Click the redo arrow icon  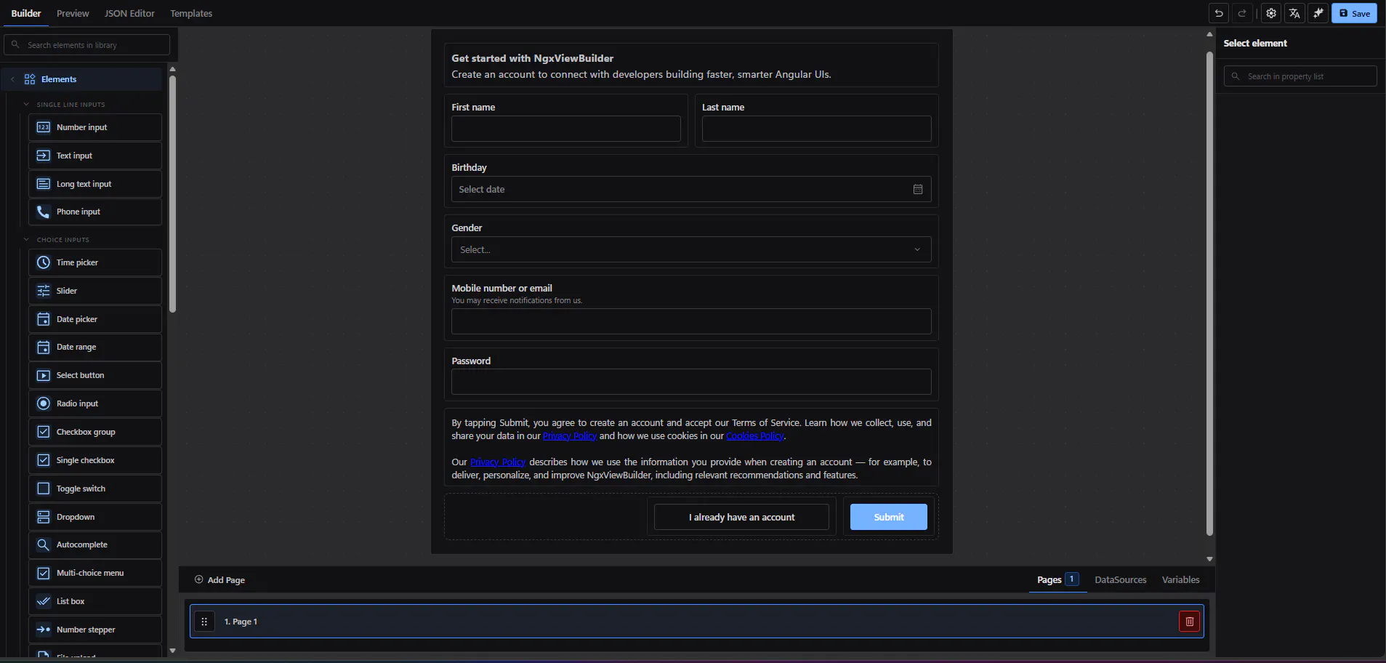[1242, 13]
